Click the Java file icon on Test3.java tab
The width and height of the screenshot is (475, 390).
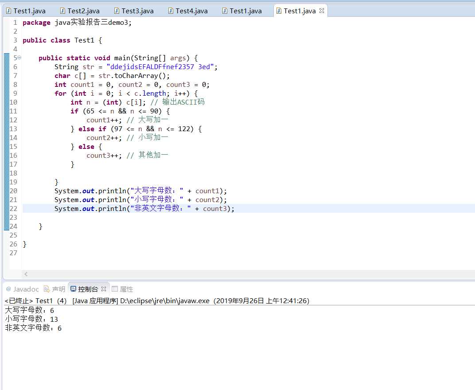(x=117, y=11)
